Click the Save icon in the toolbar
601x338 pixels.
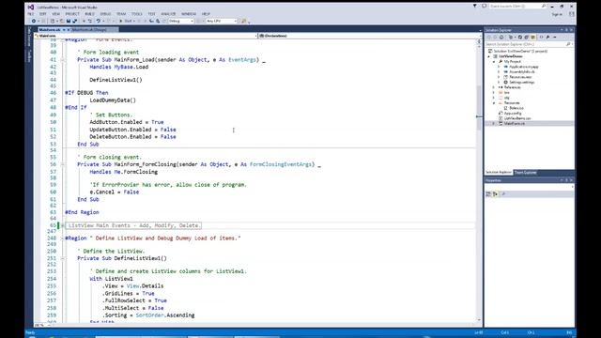tap(69, 21)
